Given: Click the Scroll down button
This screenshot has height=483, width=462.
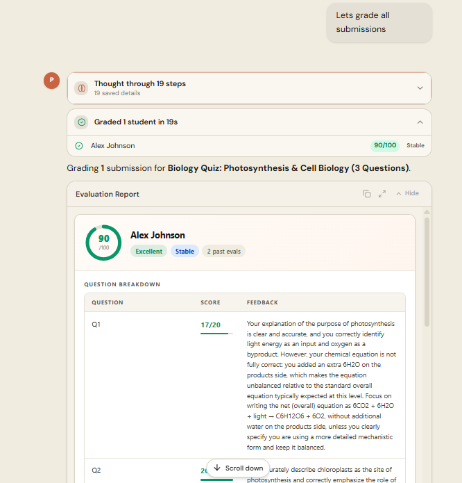Looking at the screenshot, I should (x=238, y=468).
